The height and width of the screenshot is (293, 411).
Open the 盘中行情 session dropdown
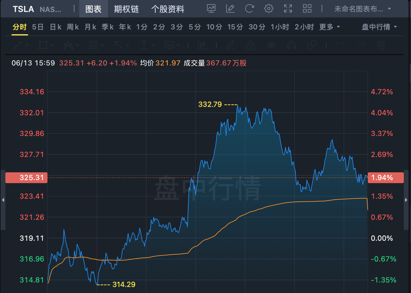379,27
